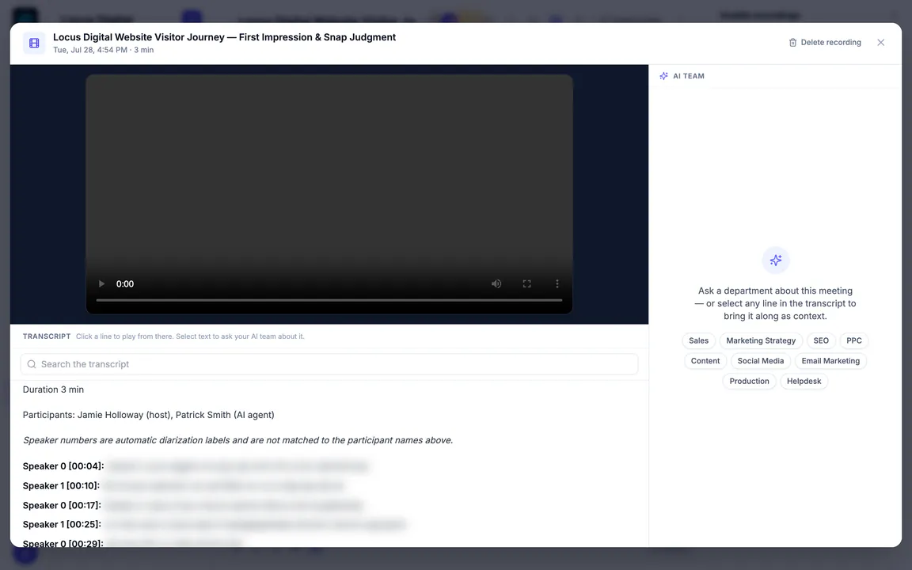The height and width of the screenshot is (570, 912).
Task: Focus the Search the transcript field
Action: click(329, 364)
